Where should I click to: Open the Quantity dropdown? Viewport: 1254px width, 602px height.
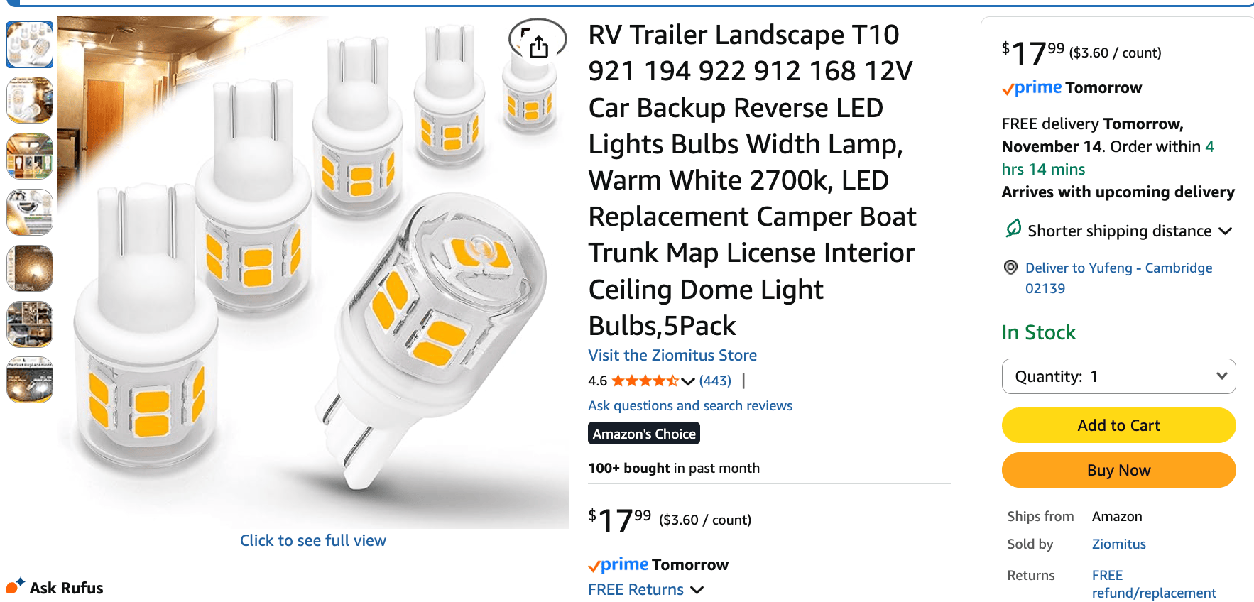(1118, 376)
